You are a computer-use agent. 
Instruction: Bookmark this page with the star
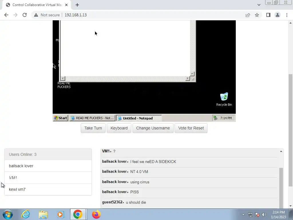tap(257, 15)
